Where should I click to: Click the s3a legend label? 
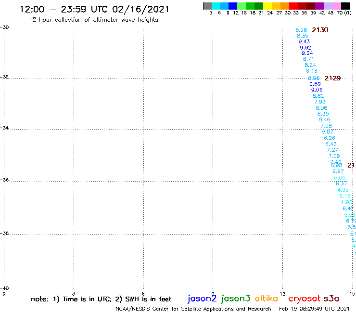pyautogui.click(x=331, y=299)
